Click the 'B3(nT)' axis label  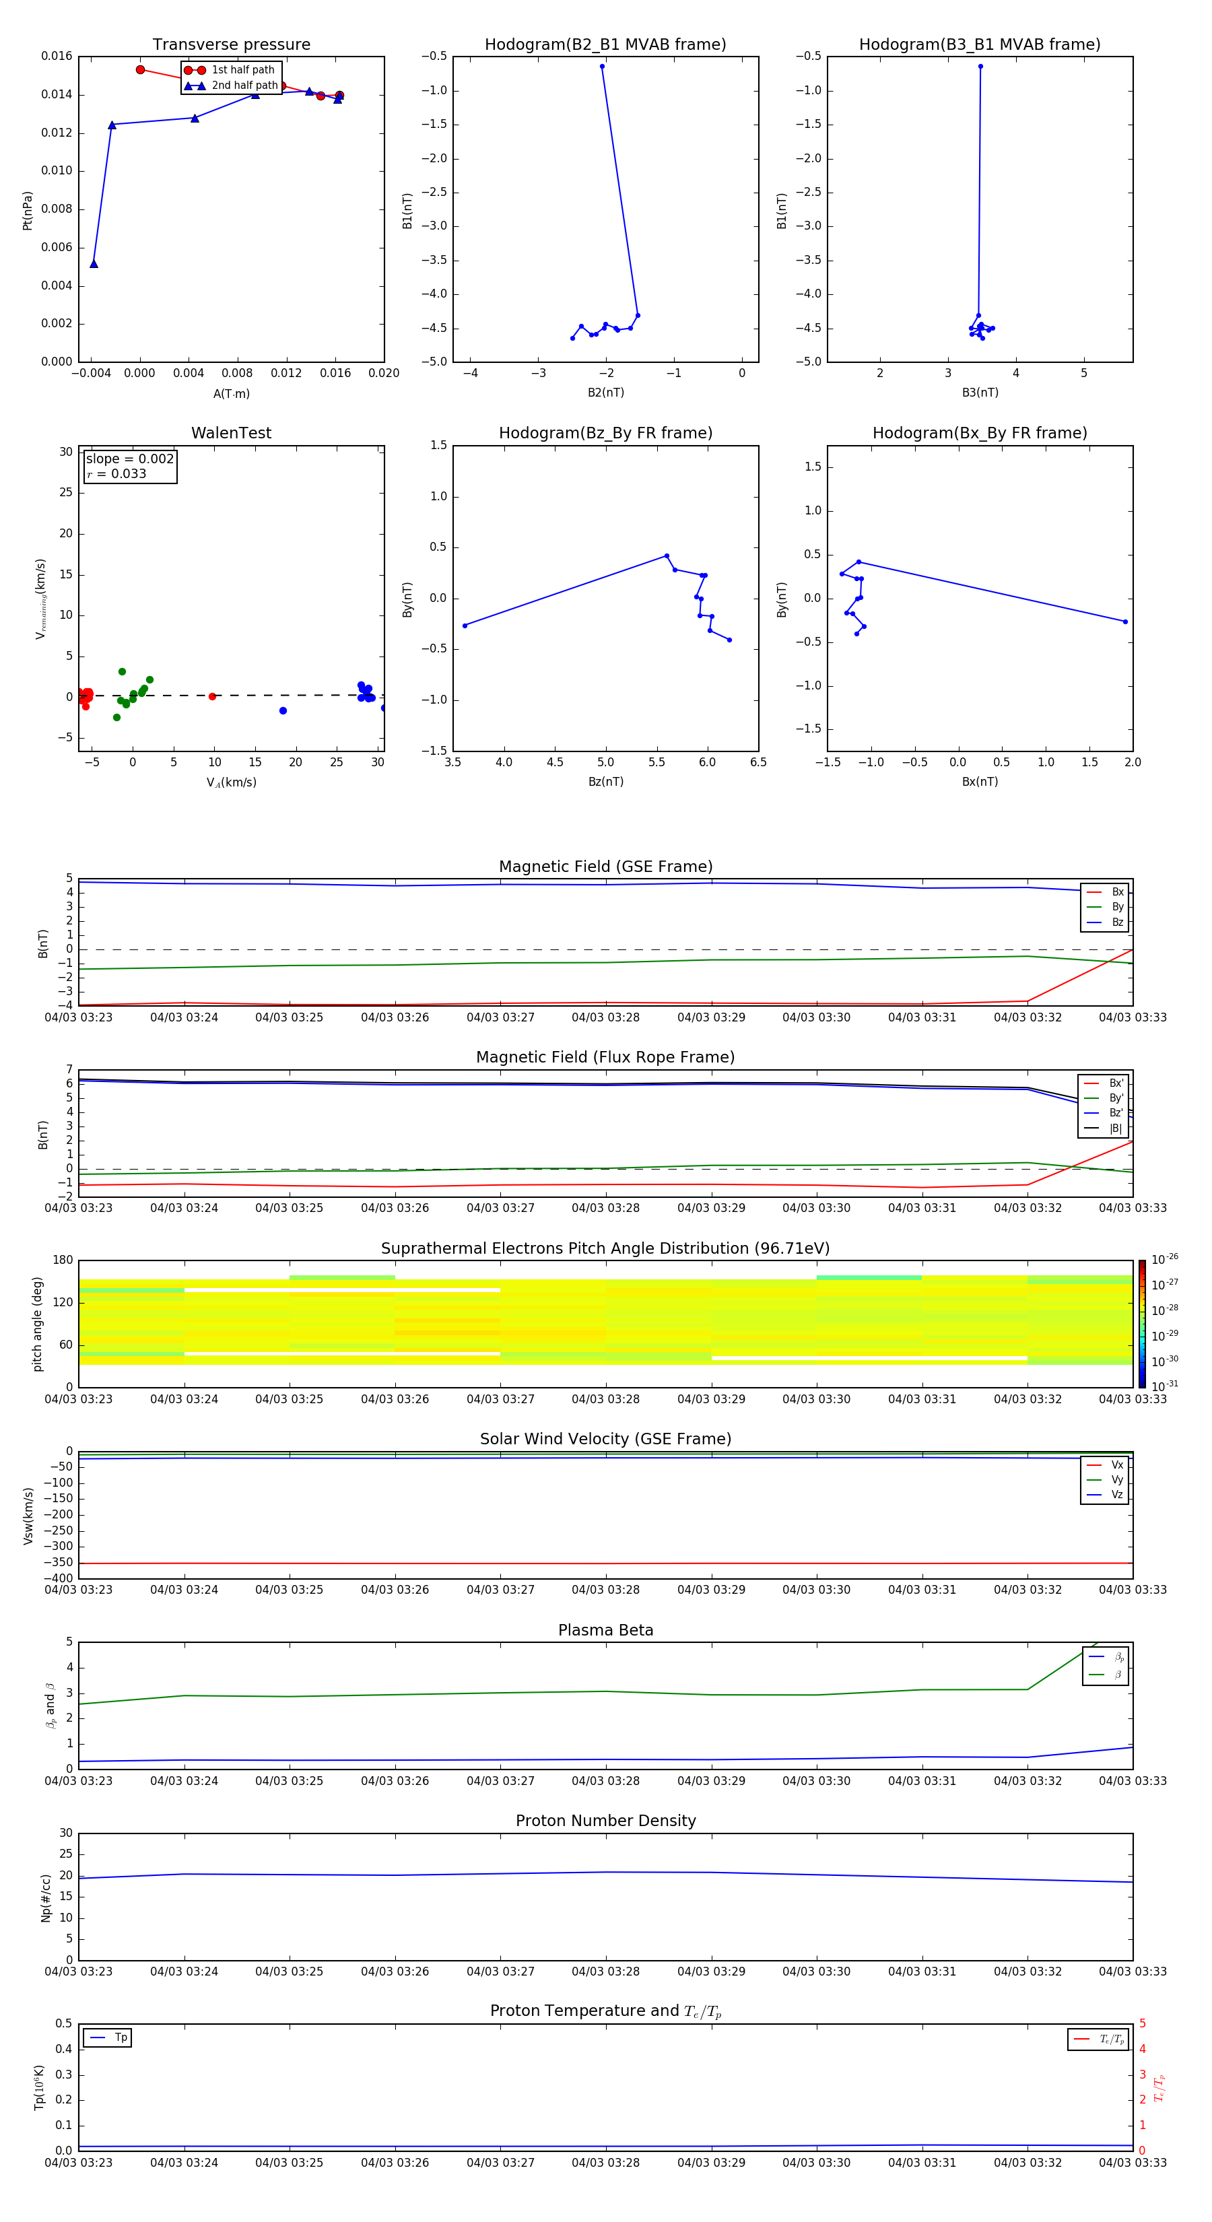coord(980,393)
